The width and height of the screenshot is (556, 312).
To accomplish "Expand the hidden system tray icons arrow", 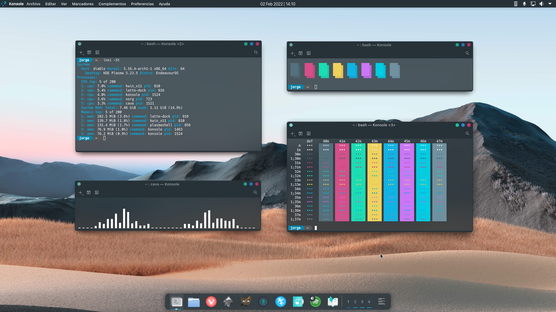I will click(x=550, y=4).
